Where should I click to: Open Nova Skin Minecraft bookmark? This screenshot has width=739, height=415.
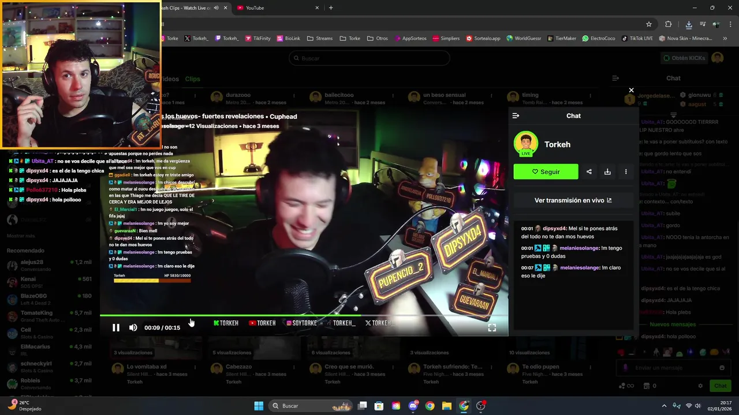pos(685,38)
